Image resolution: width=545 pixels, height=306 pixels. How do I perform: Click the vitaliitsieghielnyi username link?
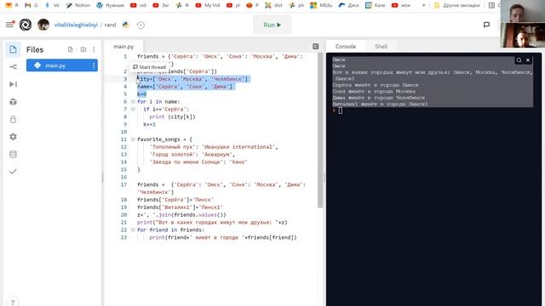tap(76, 25)
